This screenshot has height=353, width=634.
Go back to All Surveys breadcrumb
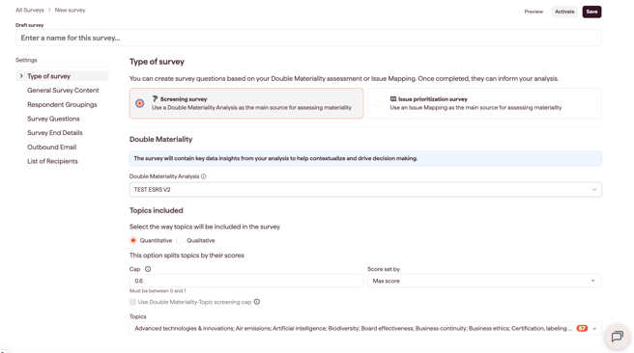pos(30,10)
